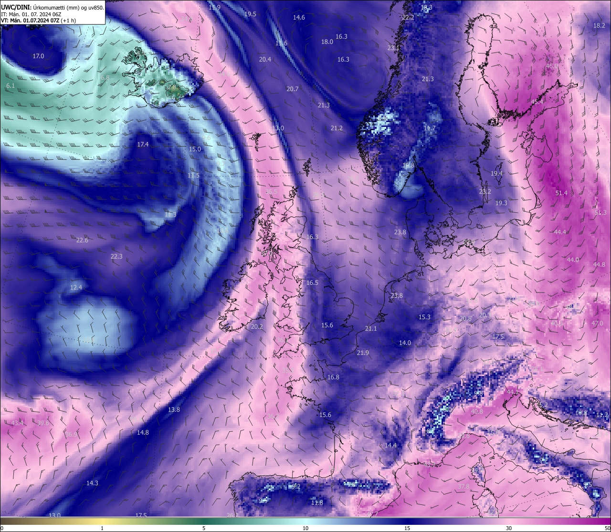Click the 10 tick label on the color scale
The width and height of the screenshot is (611, 532).
tap(305, 528)
